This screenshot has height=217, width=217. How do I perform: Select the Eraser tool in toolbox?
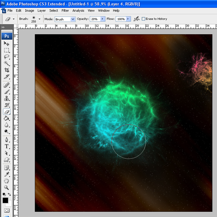(7, 112)
